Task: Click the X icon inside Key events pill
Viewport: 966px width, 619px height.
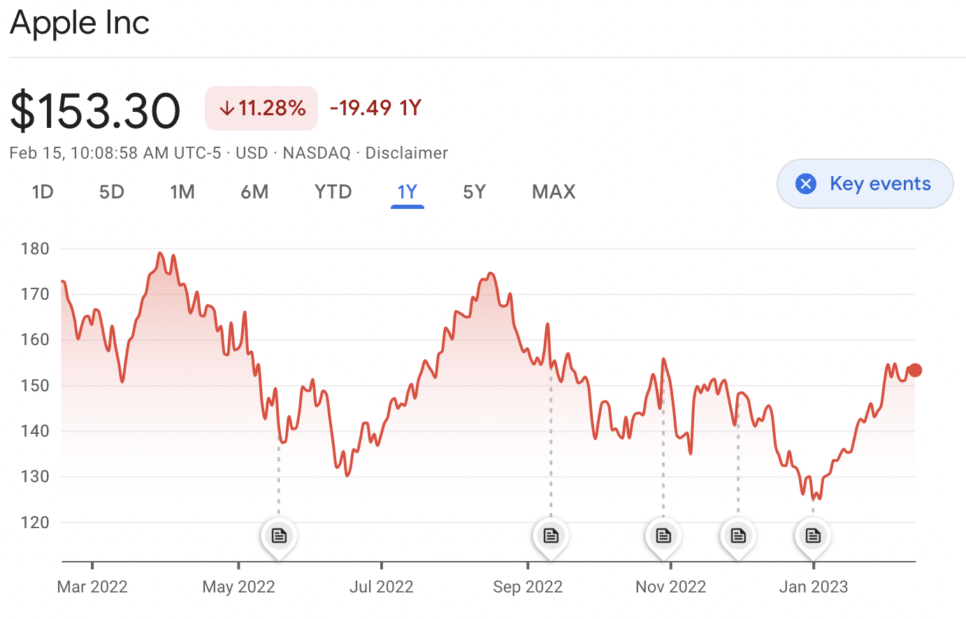Action: click(805, 184)
